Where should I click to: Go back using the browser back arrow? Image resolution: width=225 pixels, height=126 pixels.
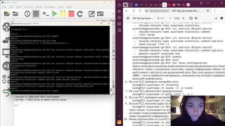click(127, 11)
